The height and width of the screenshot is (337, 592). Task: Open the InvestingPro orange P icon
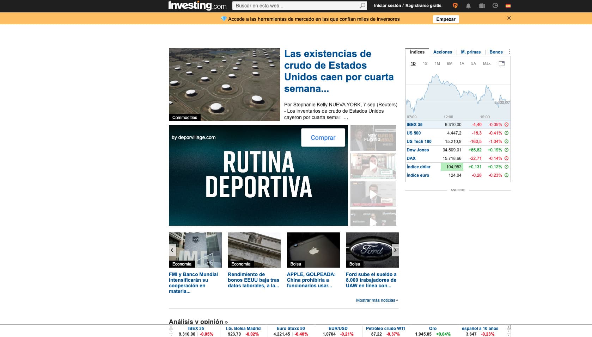[455, 6]
